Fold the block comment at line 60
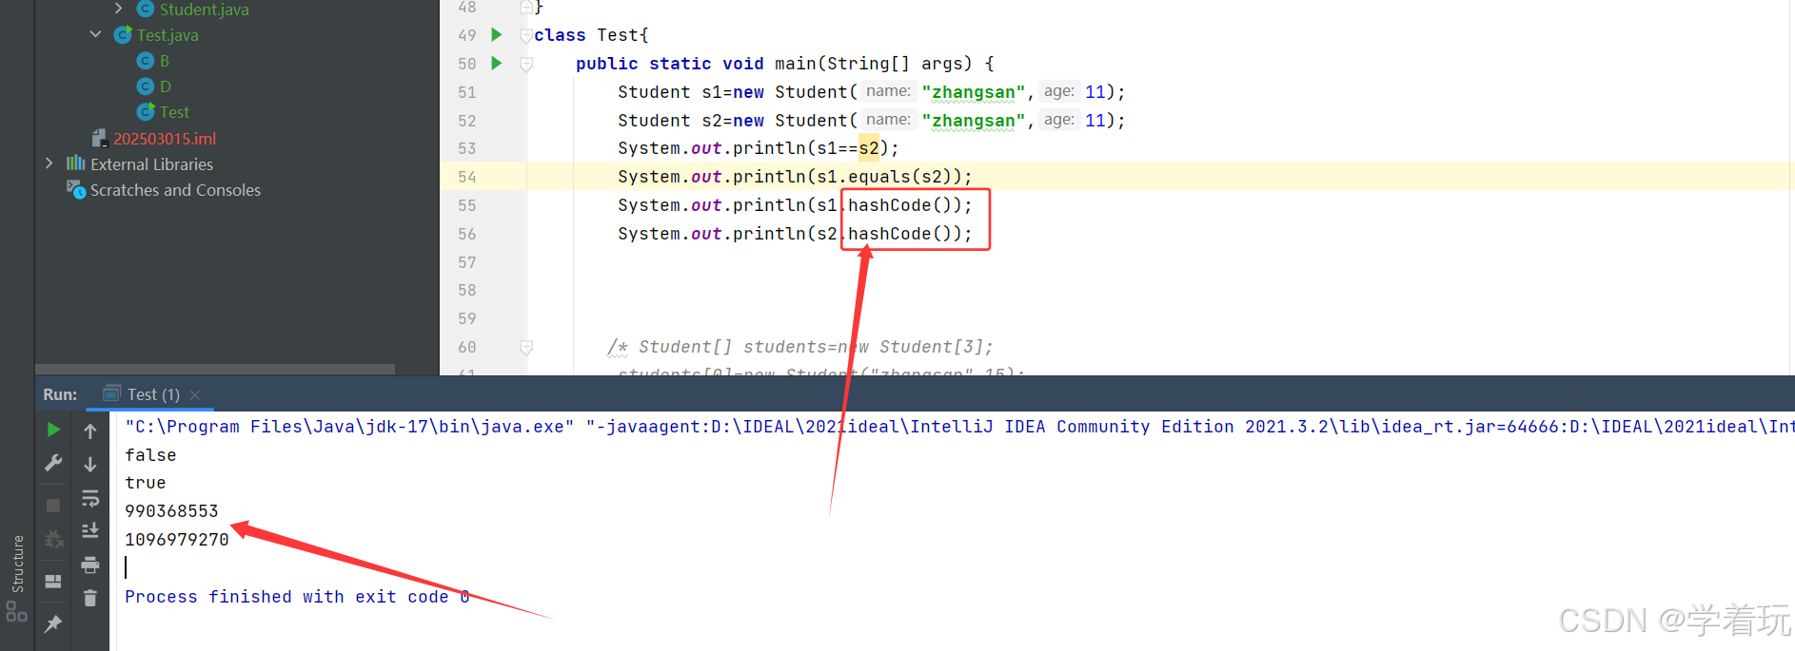Screen dimensions: 1795x651 click(526, 348)
